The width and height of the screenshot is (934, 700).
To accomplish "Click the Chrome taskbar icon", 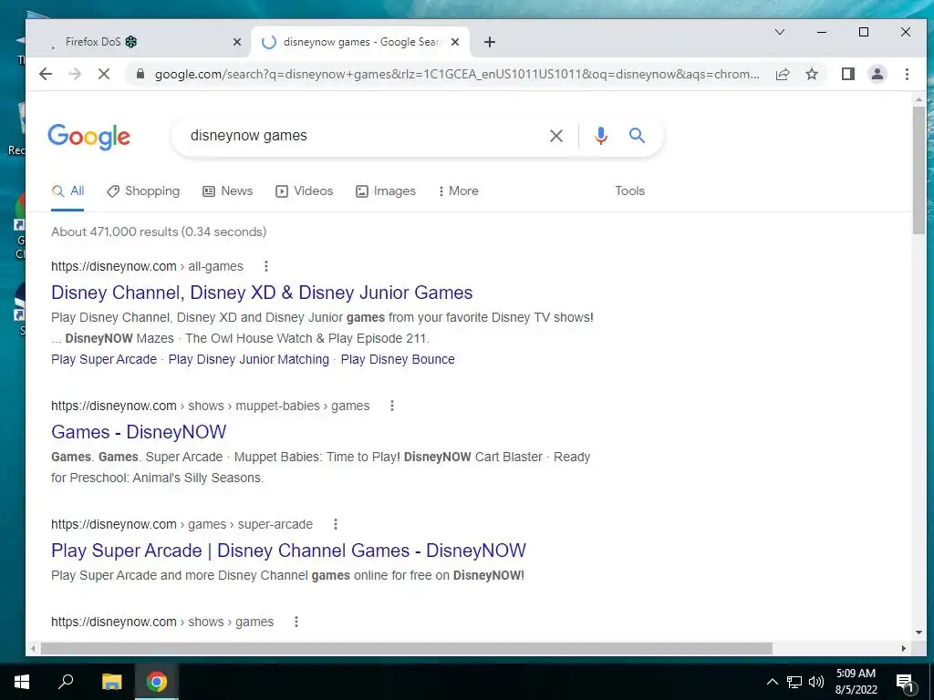I will 157,682.
